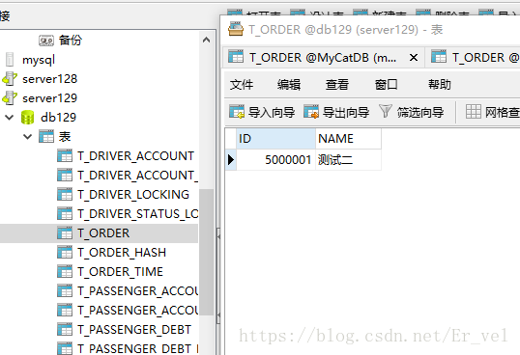Select T_ORDER in the tree
The image size is (520, 355).
click(103, 233)
